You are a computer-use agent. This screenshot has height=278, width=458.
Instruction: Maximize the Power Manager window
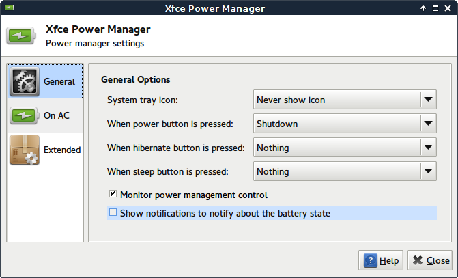click(x=435, y=8)
